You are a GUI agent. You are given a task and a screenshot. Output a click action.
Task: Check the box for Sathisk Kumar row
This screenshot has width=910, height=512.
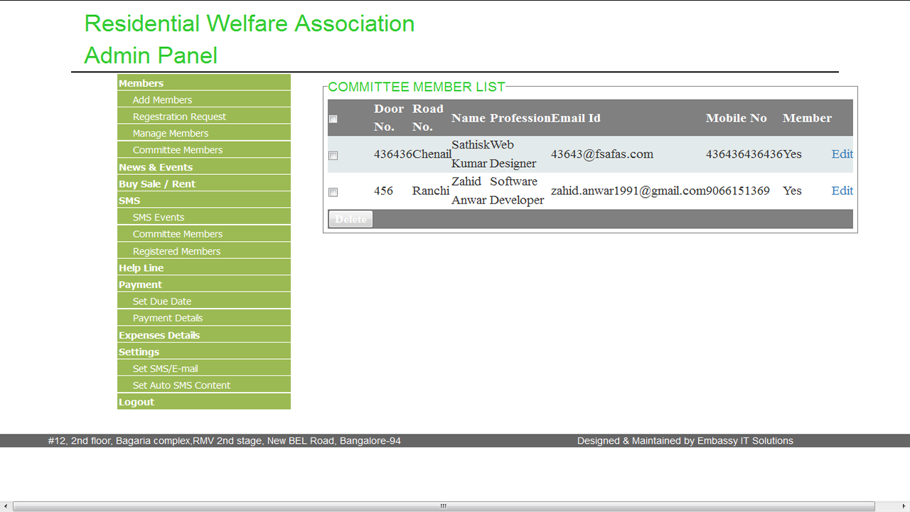coord(333,155)
